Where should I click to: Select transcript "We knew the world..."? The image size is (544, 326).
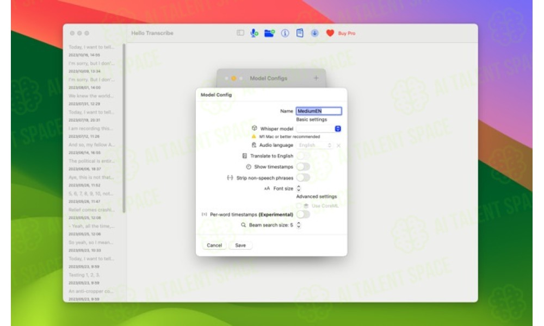(91, 100)
